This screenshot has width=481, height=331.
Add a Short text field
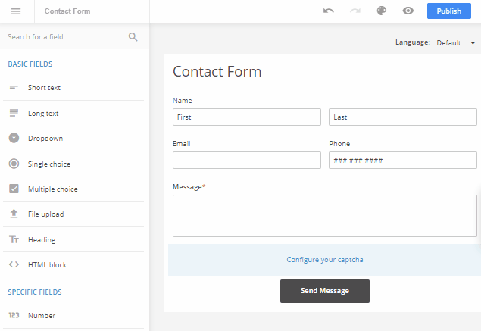(x=73, y=88)
